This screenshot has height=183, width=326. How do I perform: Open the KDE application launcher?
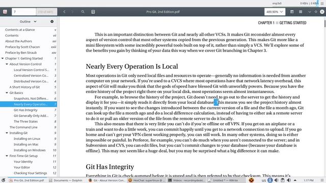click(3, 180)
